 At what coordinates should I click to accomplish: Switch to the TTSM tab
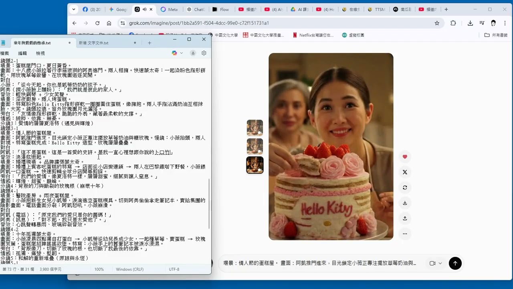[376, 9]
